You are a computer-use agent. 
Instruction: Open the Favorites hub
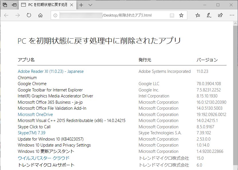tap(198, 15)
